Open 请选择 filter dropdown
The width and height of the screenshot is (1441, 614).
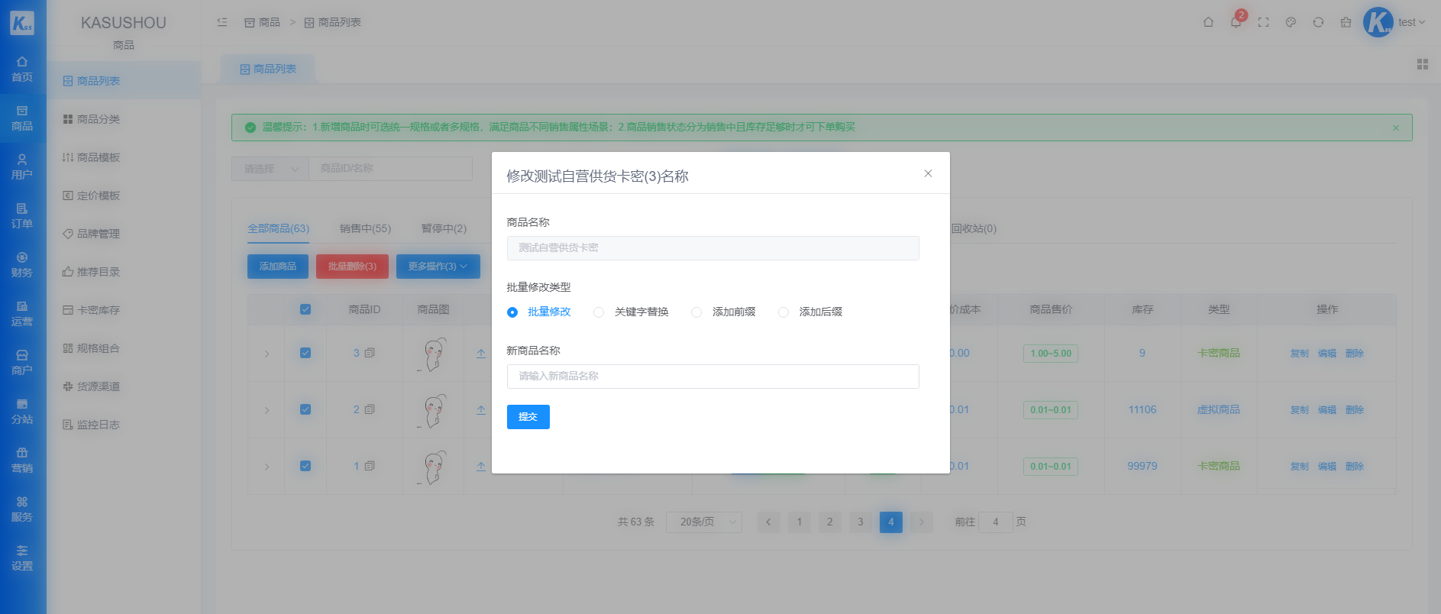[x=270, y=169]
